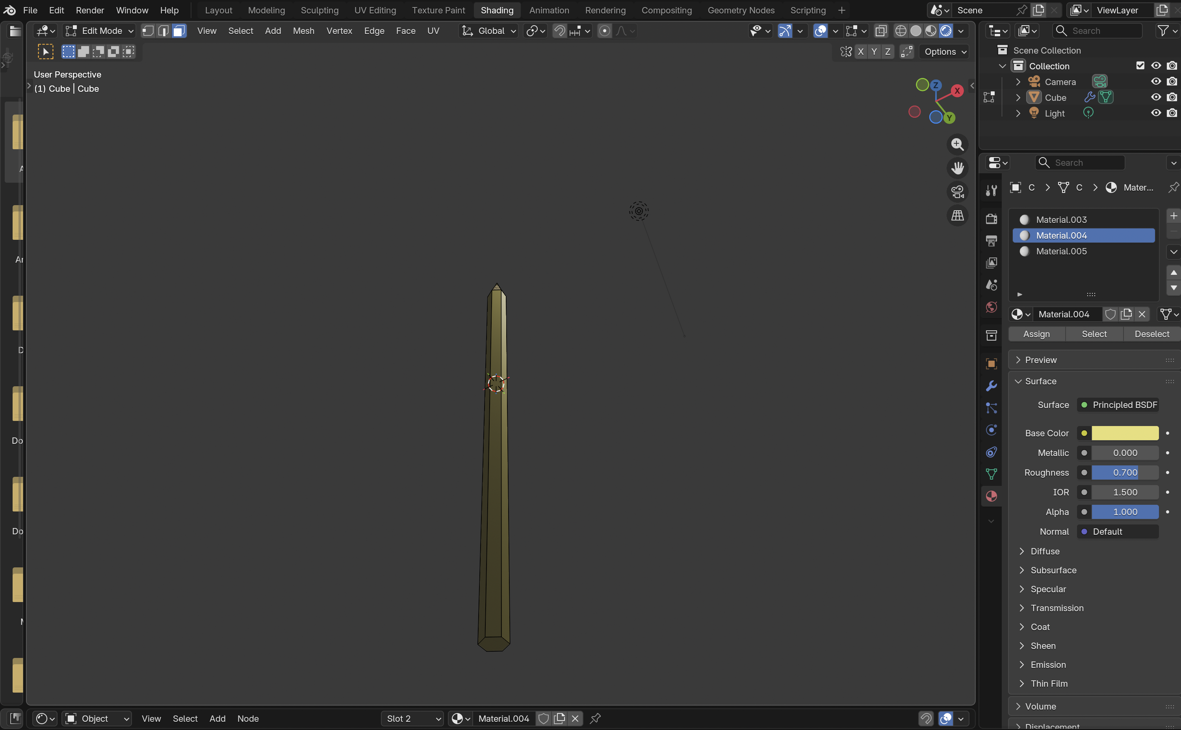Click the zoom view magnifier icon

[x=957, y=145]
